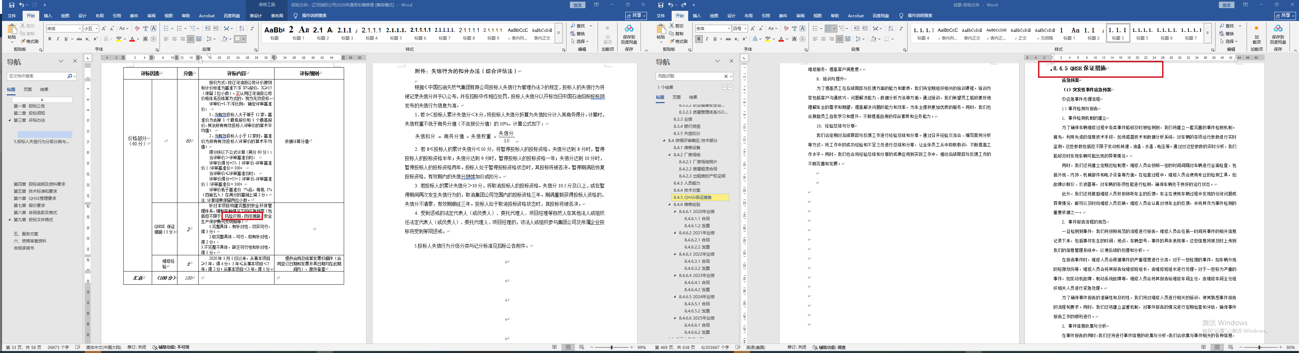The image size is (1299, 353).
Task: Increase indent in the right Word window
Action: [x=865, y=29]
